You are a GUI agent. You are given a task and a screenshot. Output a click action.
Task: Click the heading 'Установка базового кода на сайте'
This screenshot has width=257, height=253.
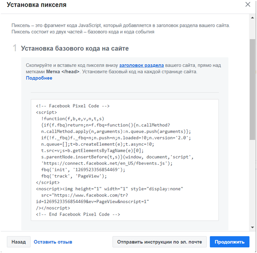(75, 48)
